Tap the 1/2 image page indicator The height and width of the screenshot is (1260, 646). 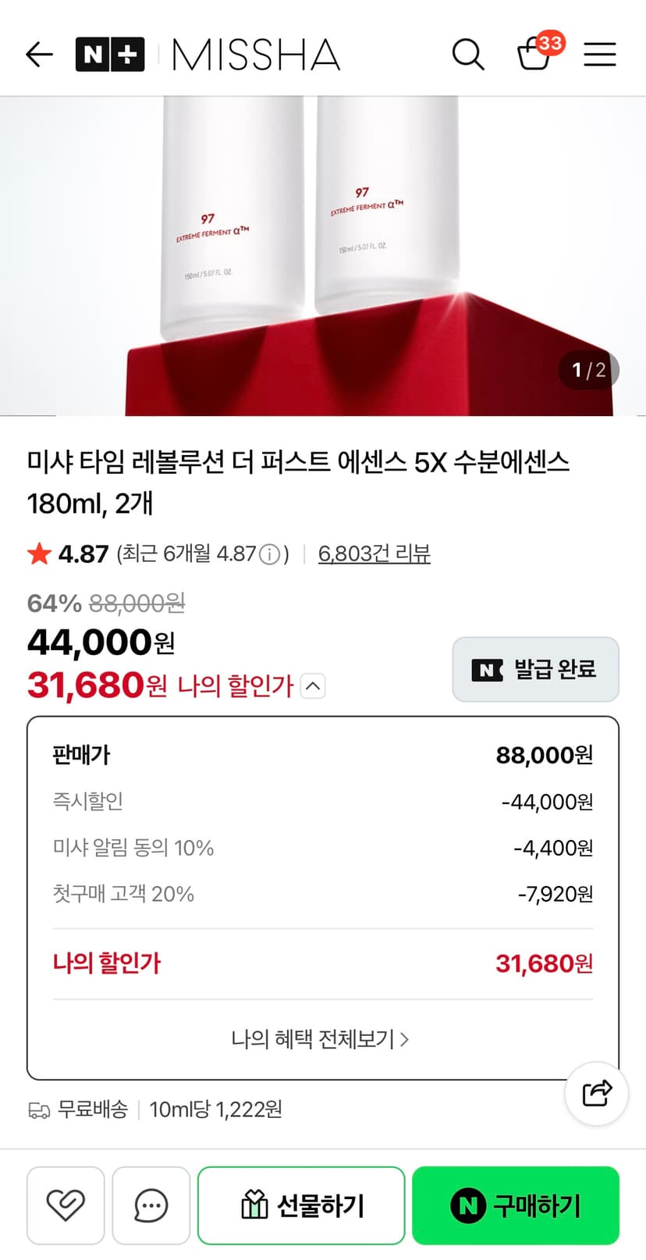(x=588, y=370)
